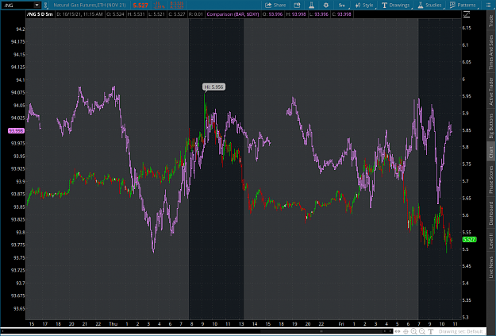Click the pan (double arrow) tool icon

coord(398,331)
